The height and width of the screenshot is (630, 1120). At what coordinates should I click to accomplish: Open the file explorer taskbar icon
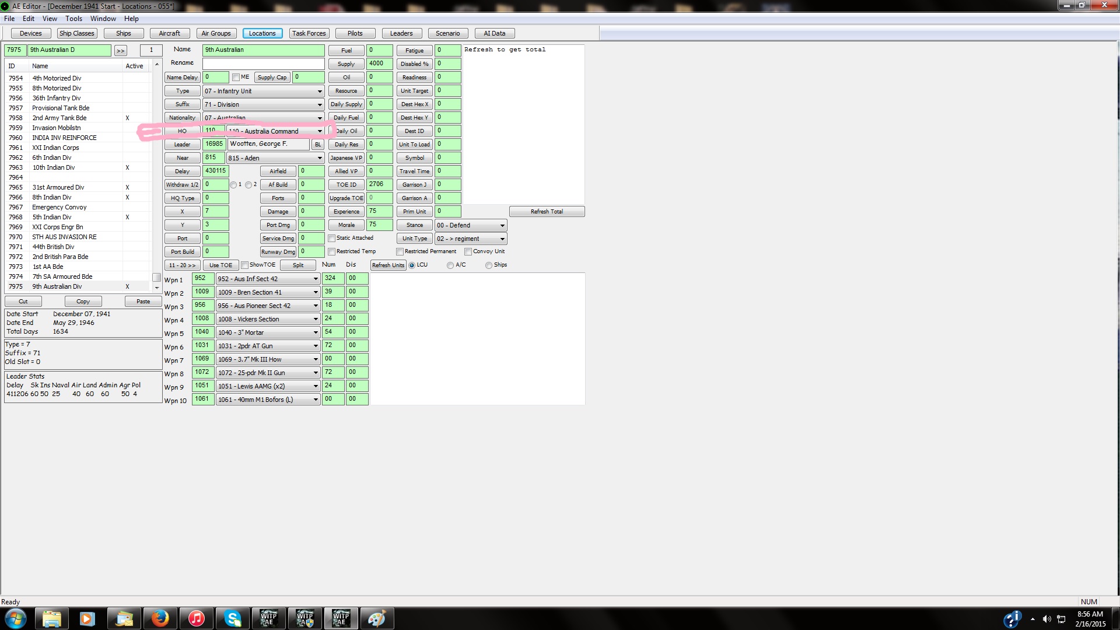click(51, 618)
